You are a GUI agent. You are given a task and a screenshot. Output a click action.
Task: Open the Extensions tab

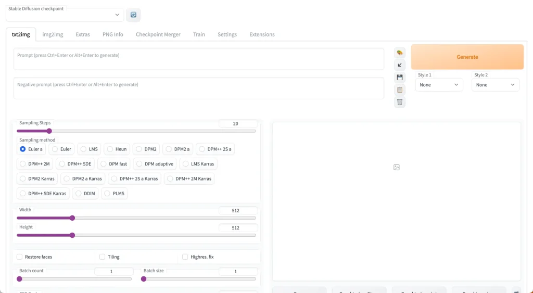[x=262, y=34]
